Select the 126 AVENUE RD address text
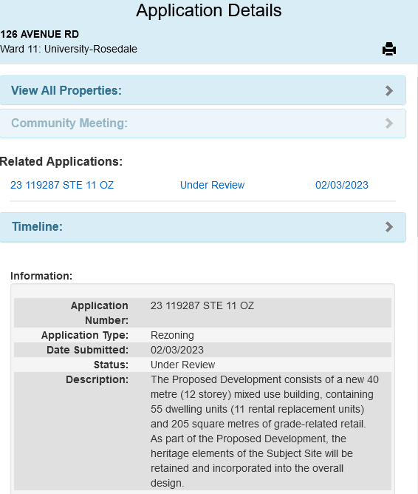Screen dimensions: 418x494 (40, 34)
